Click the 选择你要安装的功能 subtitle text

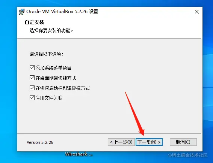pyautogui.click(x=51, y=30)
